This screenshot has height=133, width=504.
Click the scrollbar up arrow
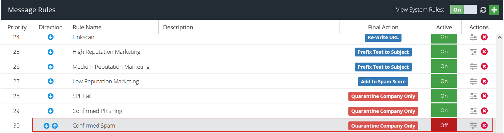[500, 37]
